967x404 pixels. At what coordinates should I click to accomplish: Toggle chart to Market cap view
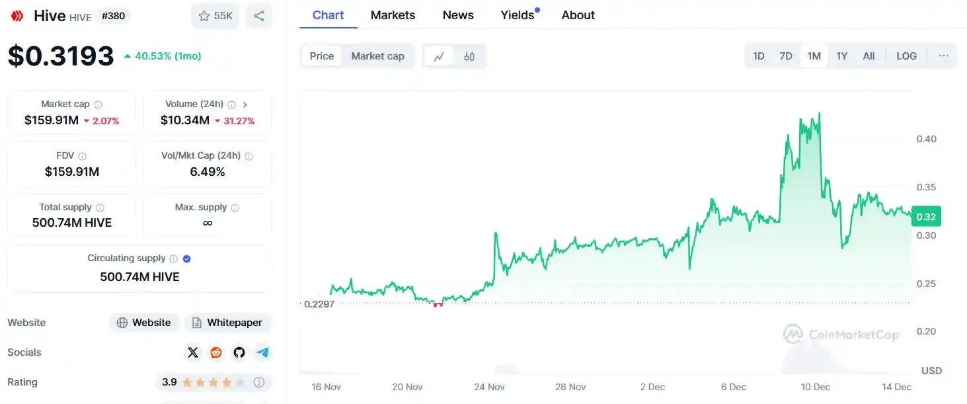[x=377, y=56]
